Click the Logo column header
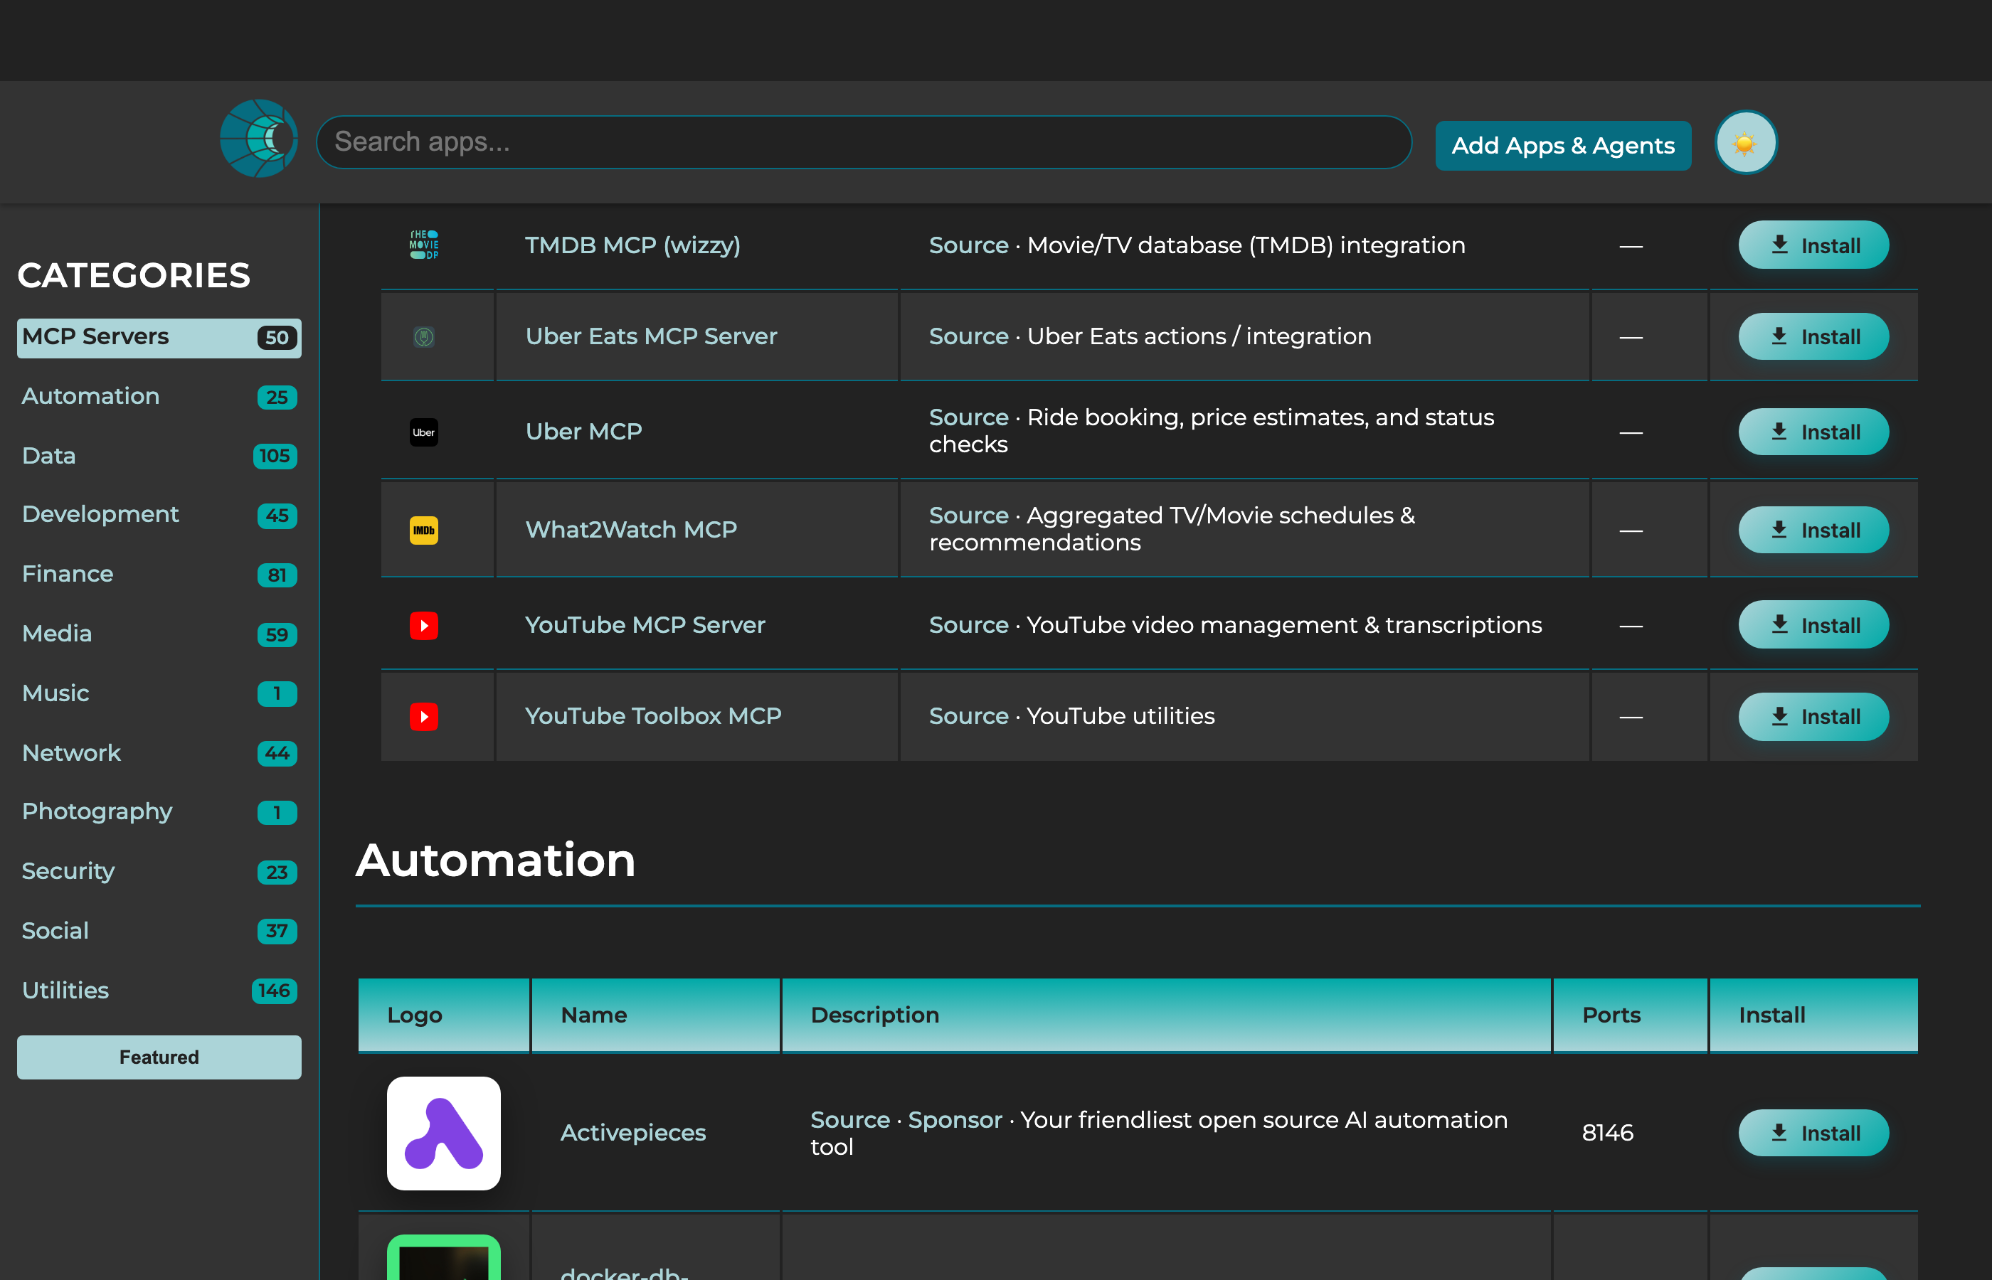The height and width of the screenshot is (1280, 1992). pyautogui.click(x=443, y=1015)
